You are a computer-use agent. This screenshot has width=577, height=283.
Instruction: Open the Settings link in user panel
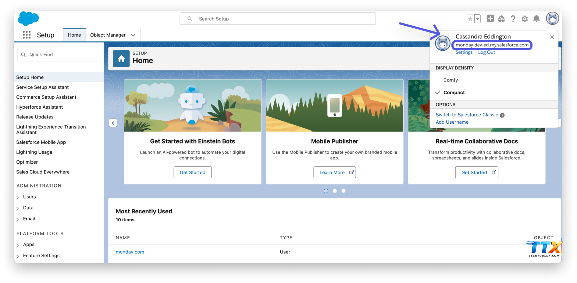pos(464,52)
